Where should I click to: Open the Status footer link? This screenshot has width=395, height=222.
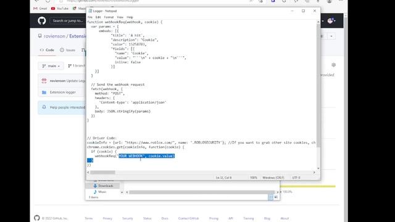pos(147,218)
